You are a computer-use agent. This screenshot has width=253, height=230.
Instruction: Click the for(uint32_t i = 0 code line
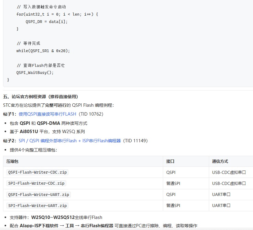(57, 14)
